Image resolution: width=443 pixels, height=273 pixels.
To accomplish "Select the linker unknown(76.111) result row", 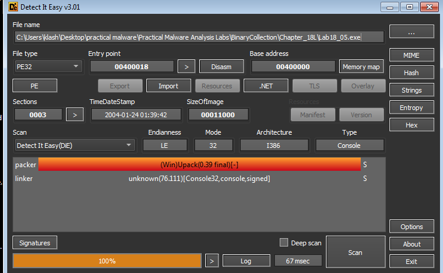I will 199,179.
